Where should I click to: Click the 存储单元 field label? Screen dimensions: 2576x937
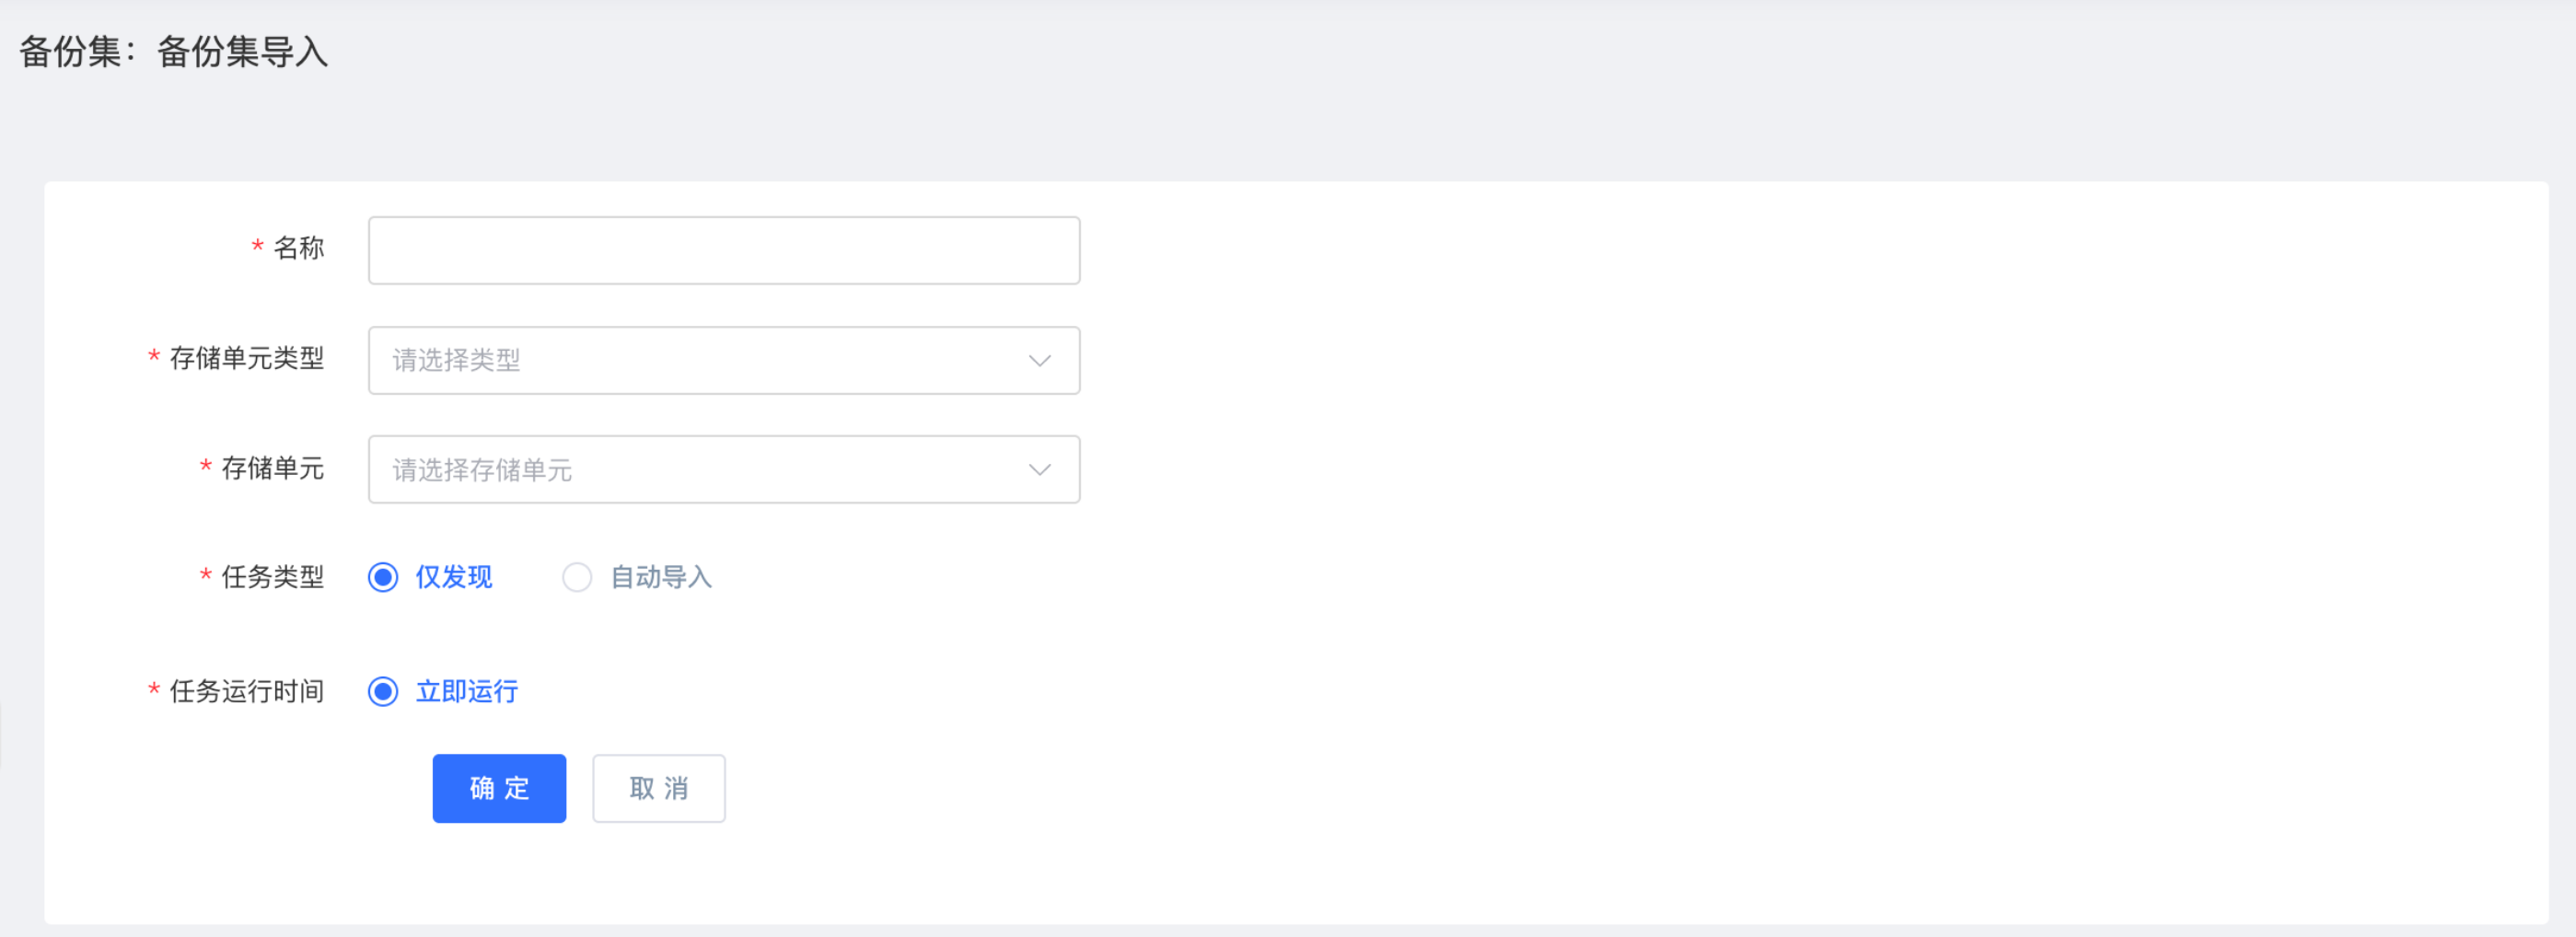pyautogui.click(x=272, y=468)
